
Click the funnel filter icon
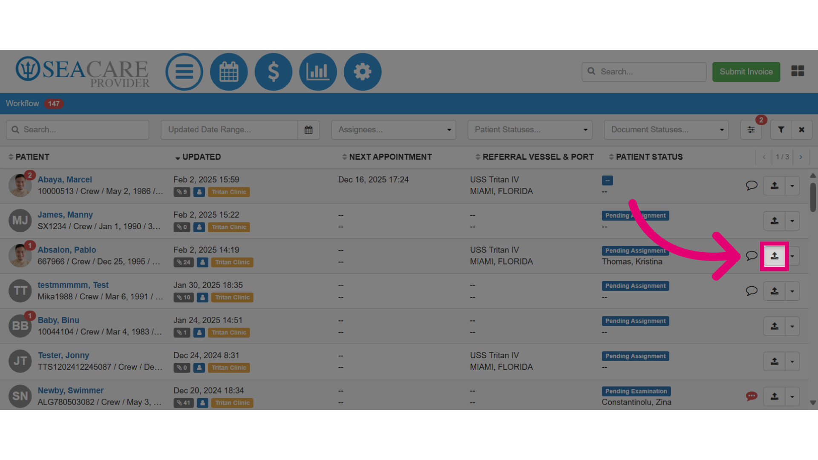781,129
